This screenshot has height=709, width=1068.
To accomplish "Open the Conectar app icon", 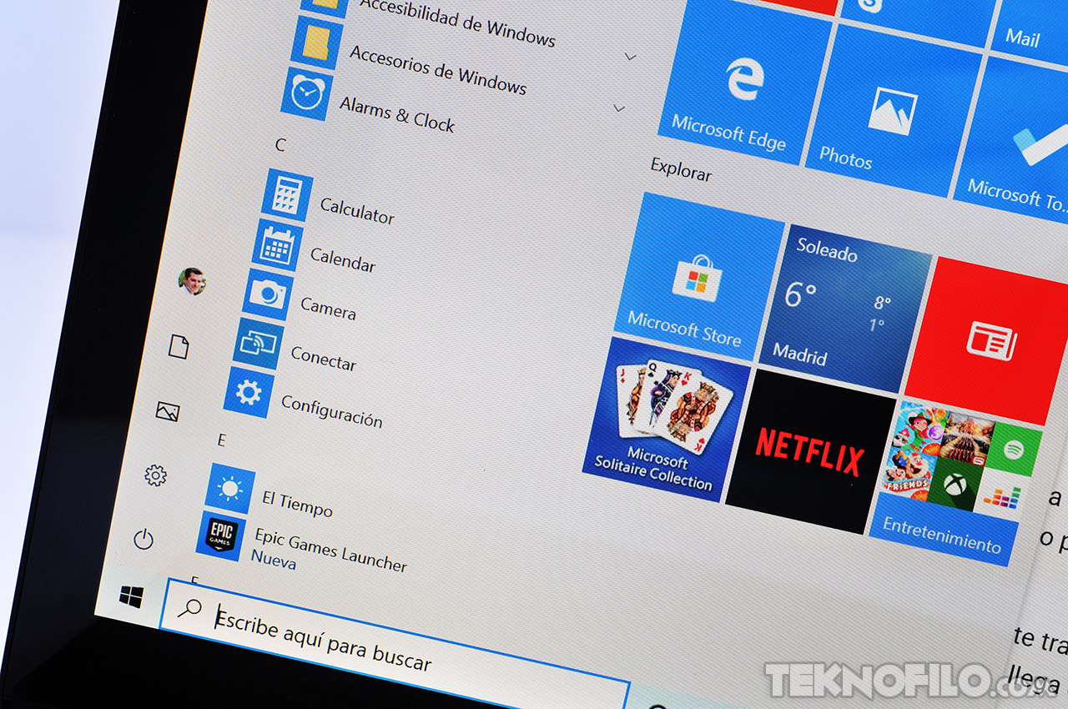I will click(x=258, y=343).
